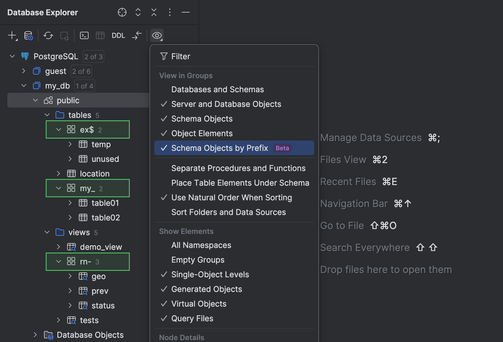Open the query console icon
Image resolution: width=503 pixels, height=342 pixels.
pyautogui.click(x=84, y=35)
